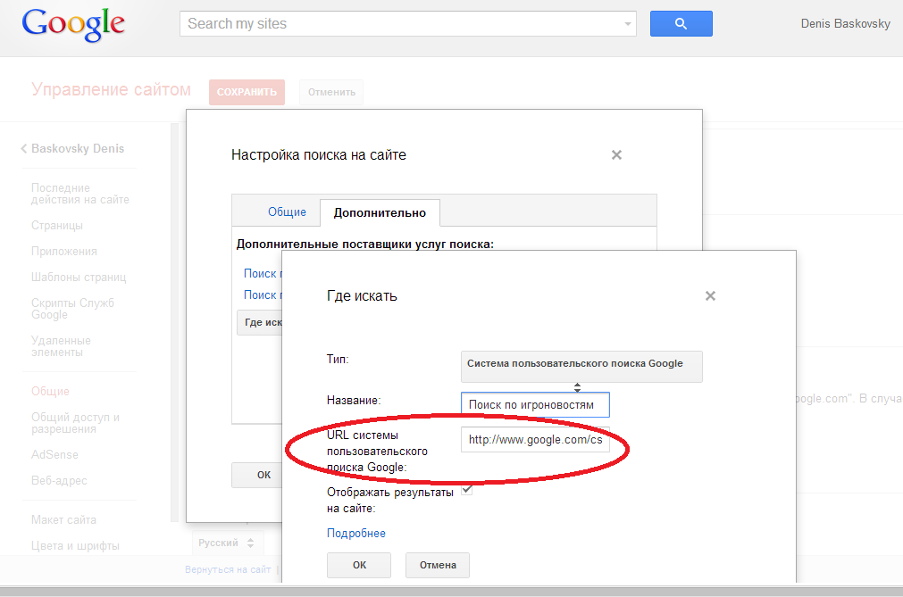Open Макет сайта in the sidebar
Image resolution: width=903 pixels, height=597 pixels.
coord(63,520)
